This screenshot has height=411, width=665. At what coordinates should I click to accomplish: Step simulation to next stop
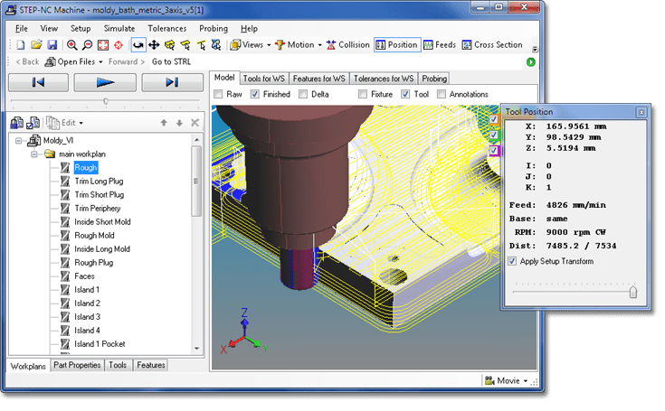[x=172, y=82]
